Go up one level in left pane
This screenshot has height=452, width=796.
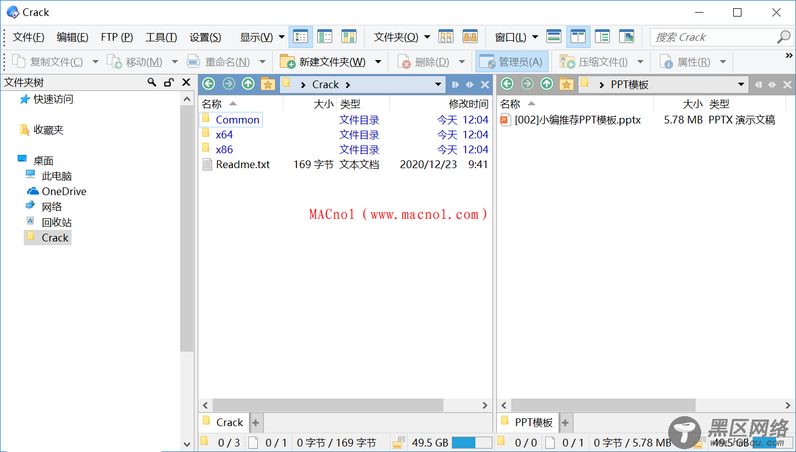point(248,84)
